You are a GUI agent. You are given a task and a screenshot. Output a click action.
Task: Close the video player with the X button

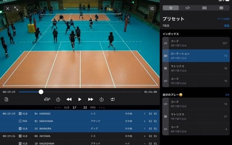(8, 9)
